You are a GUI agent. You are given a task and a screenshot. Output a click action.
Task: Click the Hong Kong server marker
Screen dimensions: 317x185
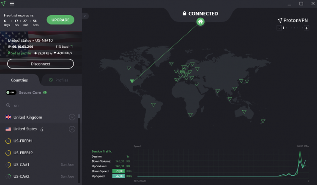point(235,89)
